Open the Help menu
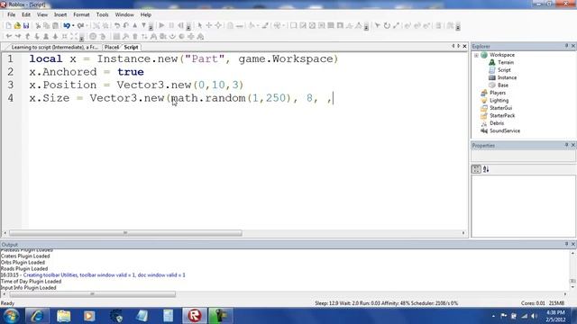Image resolution: width=577 pixels, height=324 pixels. pyautogui.click(x=146, y=14)
